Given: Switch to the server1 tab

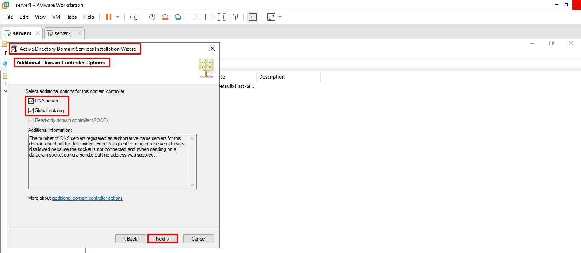Looking at the screenshot, I should point(22,33).
